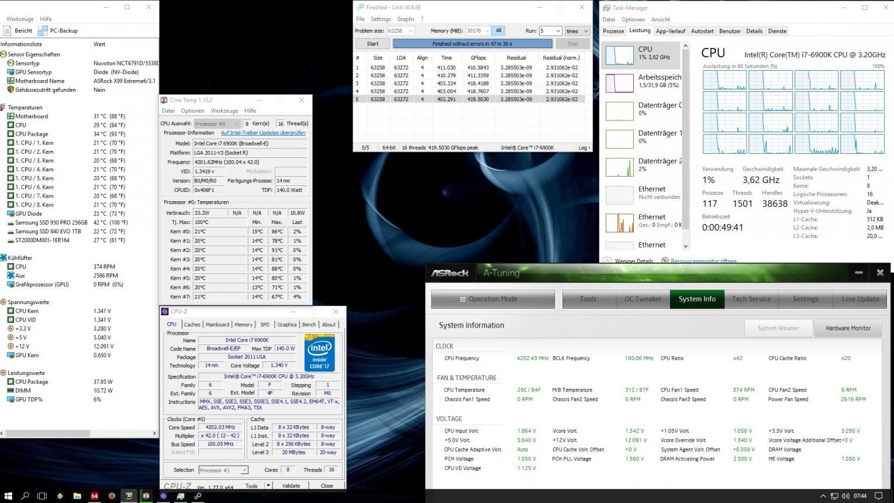
Task: Toggle the All memory button in LinX
Action: point(498,30)
